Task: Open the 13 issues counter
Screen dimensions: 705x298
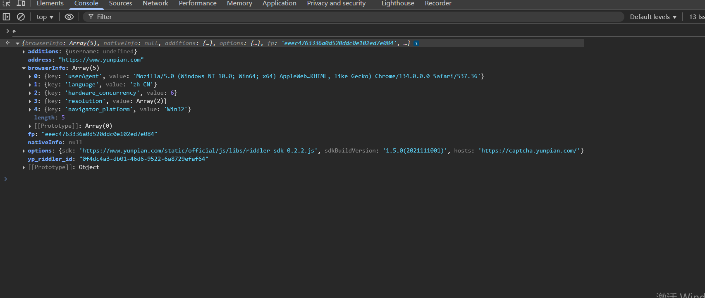Action: click(696, 17)
